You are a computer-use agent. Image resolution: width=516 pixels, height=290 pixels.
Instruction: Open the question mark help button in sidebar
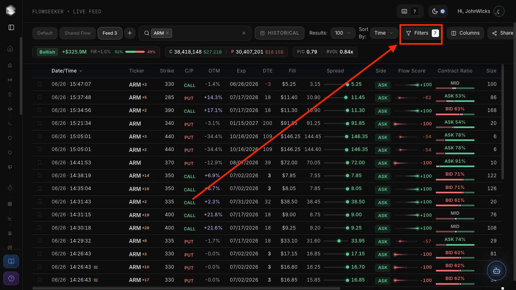11,278
